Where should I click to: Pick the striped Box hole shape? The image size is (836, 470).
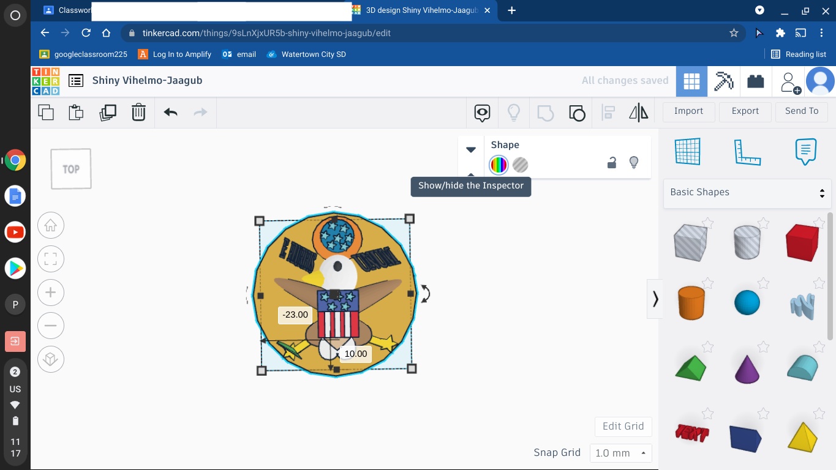(x=691, y=242)
